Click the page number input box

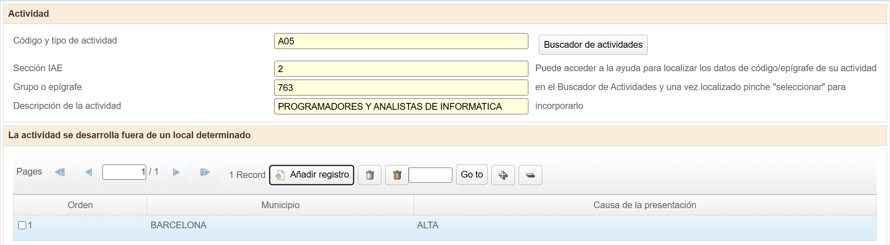(124, 172)
